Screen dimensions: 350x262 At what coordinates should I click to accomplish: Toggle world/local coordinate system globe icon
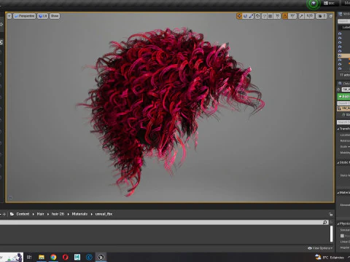[257, 16]
